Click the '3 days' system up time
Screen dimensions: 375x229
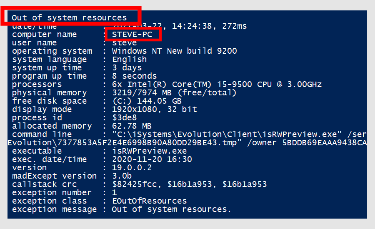point(127,68)
